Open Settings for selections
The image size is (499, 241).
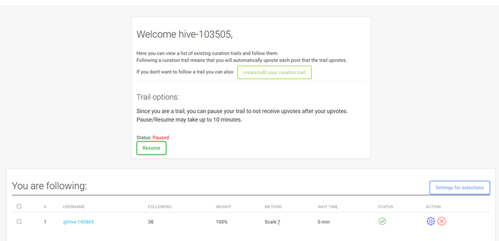[459, 188]
